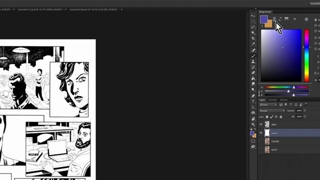Open the Fill slider dropdown arrow

[x=305, y=116]
